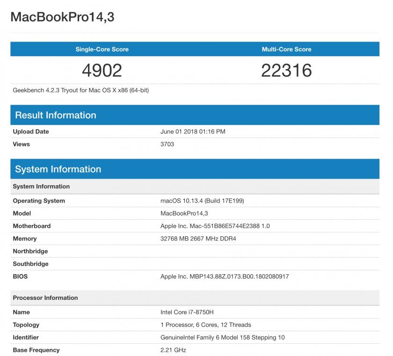
Task: Select the Base Frequency value 2.21 GHz
Action: pos(174,350)
